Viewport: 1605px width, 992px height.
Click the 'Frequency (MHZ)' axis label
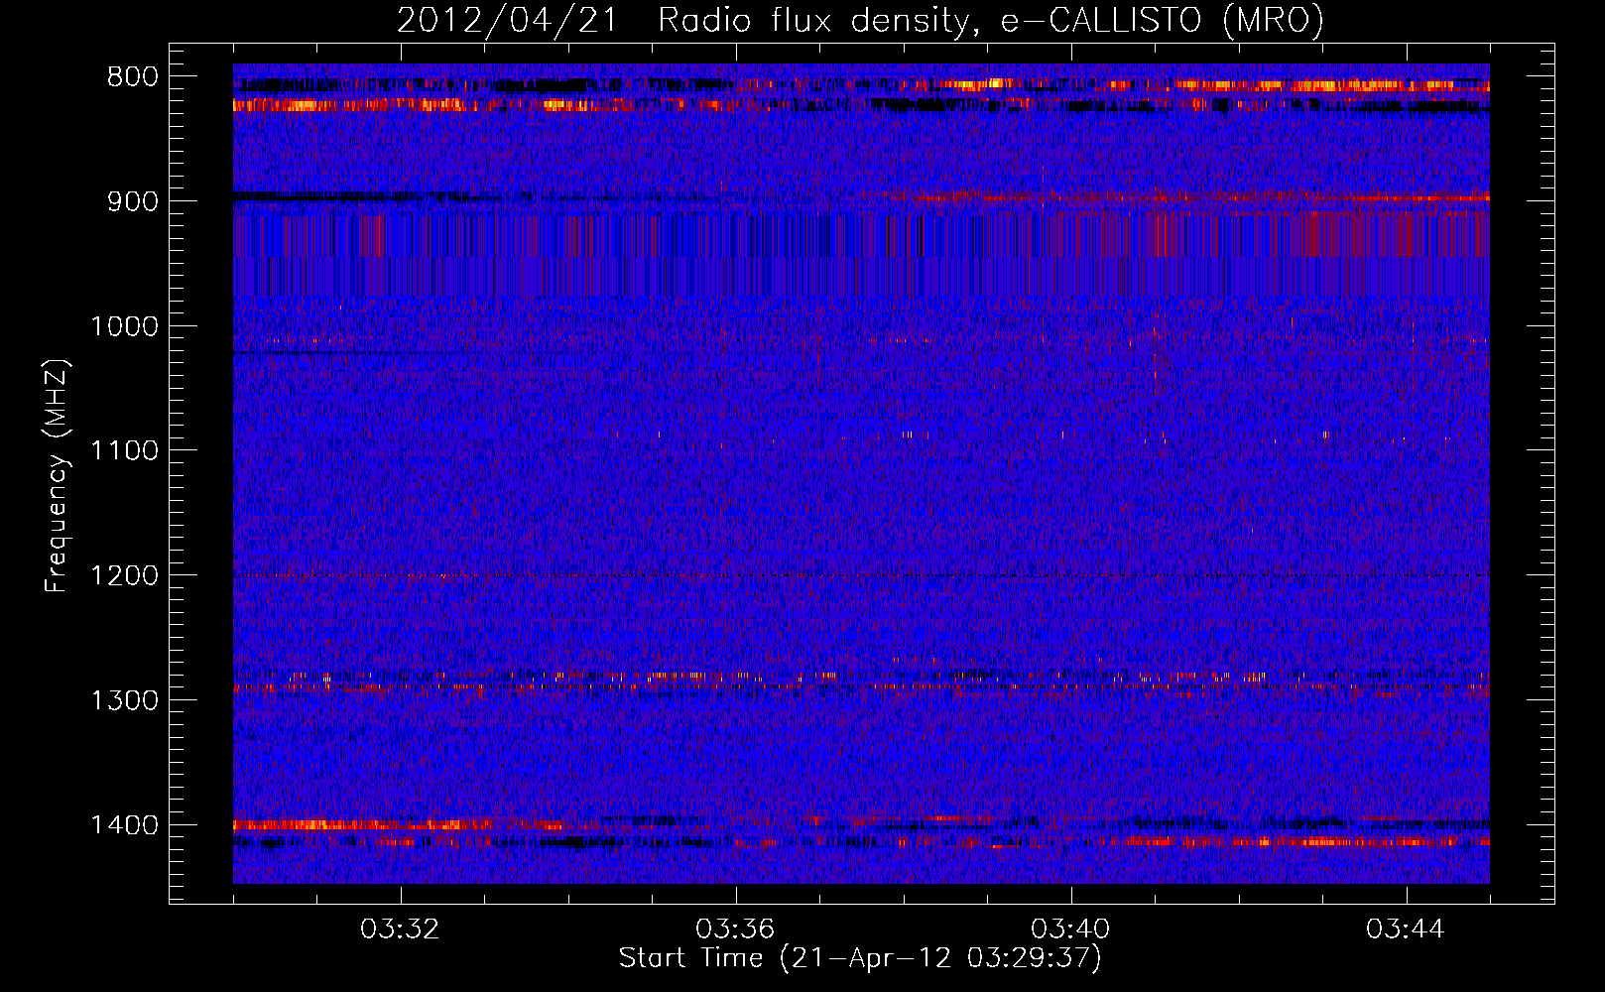pos(57,475)
